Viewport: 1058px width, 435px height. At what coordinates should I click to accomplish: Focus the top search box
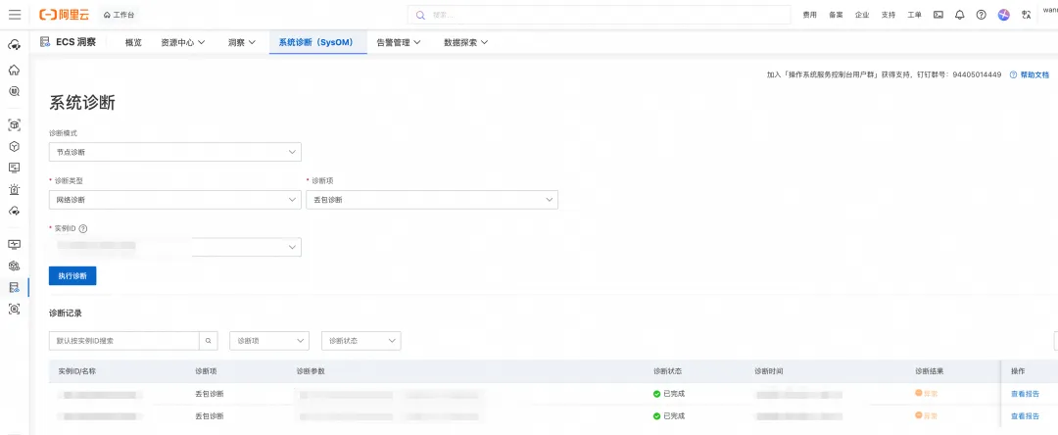coord(600,15)
